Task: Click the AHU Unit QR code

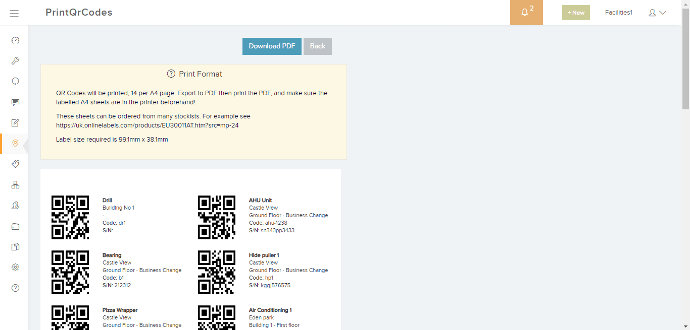Action: tap(217, 217)
